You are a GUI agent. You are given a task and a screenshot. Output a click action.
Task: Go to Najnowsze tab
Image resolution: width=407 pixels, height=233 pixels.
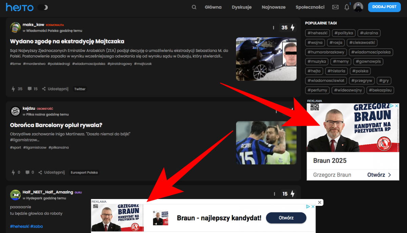(273, 7)
